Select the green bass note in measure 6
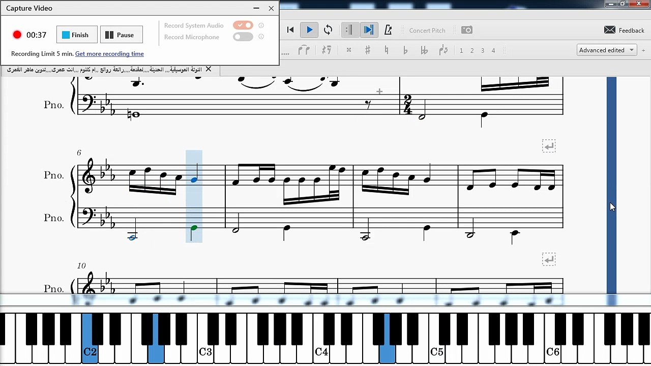 click(194, 228)
